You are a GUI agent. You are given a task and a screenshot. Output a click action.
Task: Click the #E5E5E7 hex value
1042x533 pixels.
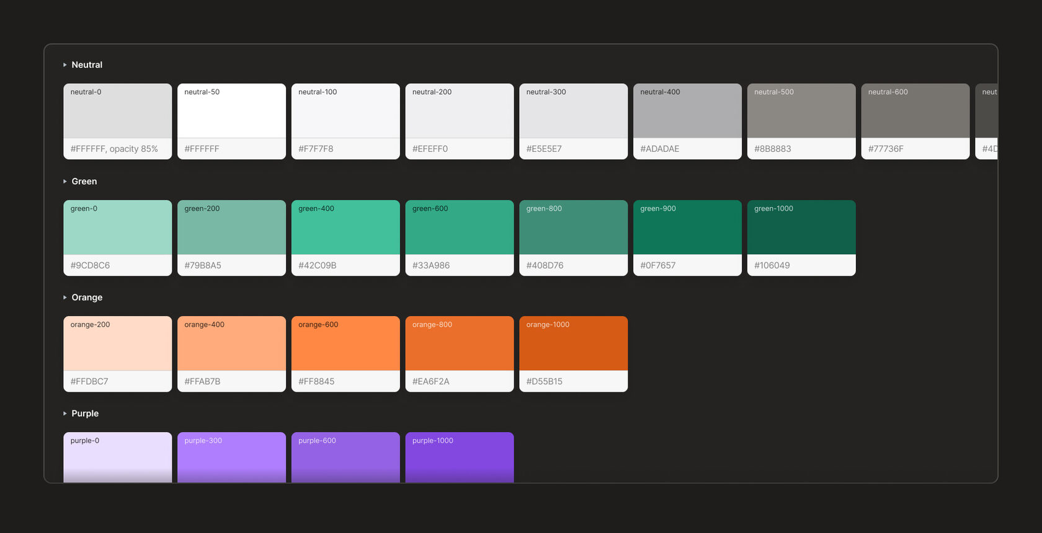point(544,149)
